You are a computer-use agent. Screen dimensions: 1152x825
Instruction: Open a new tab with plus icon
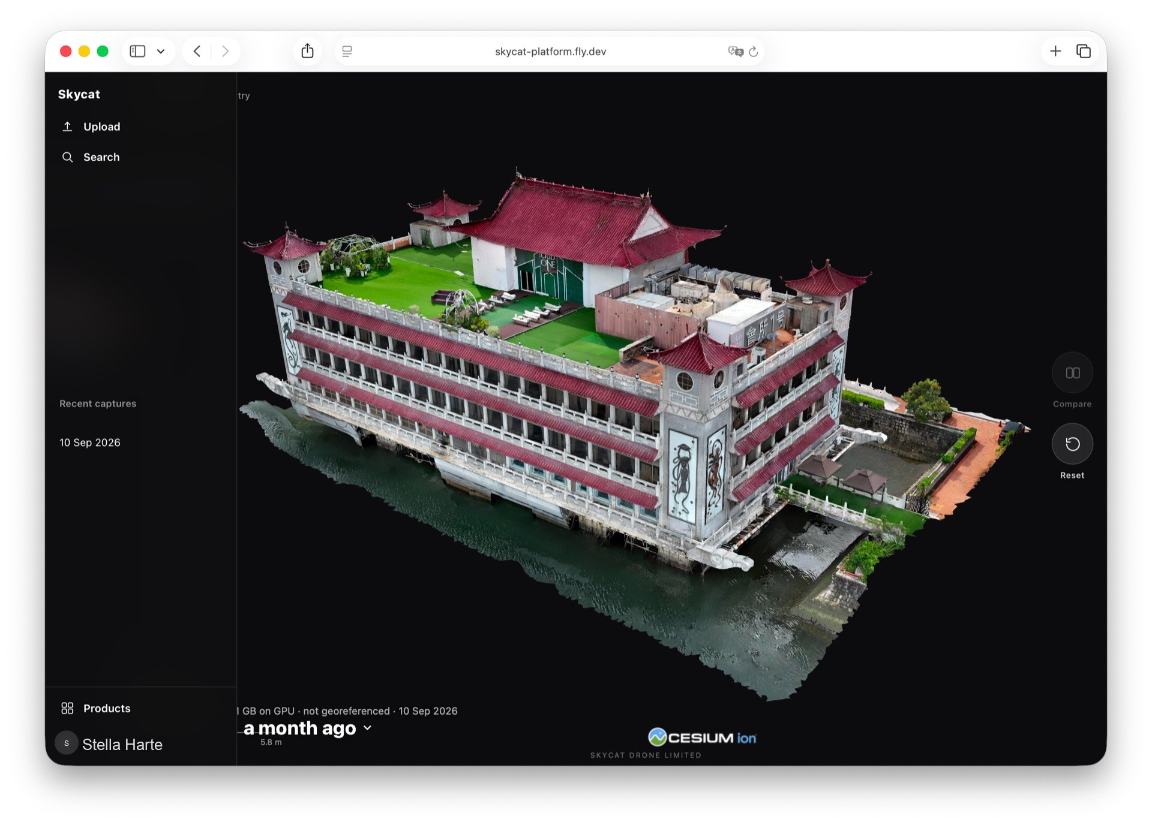[1055, 52]
